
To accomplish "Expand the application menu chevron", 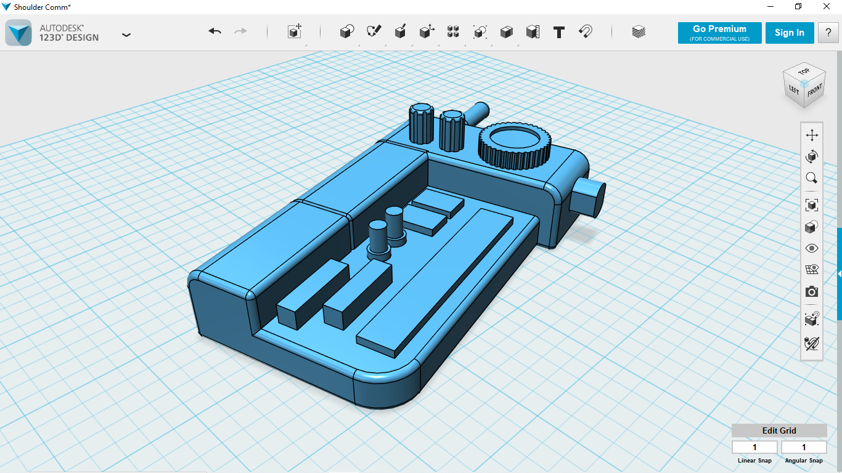I will click(x=126, y=35).
